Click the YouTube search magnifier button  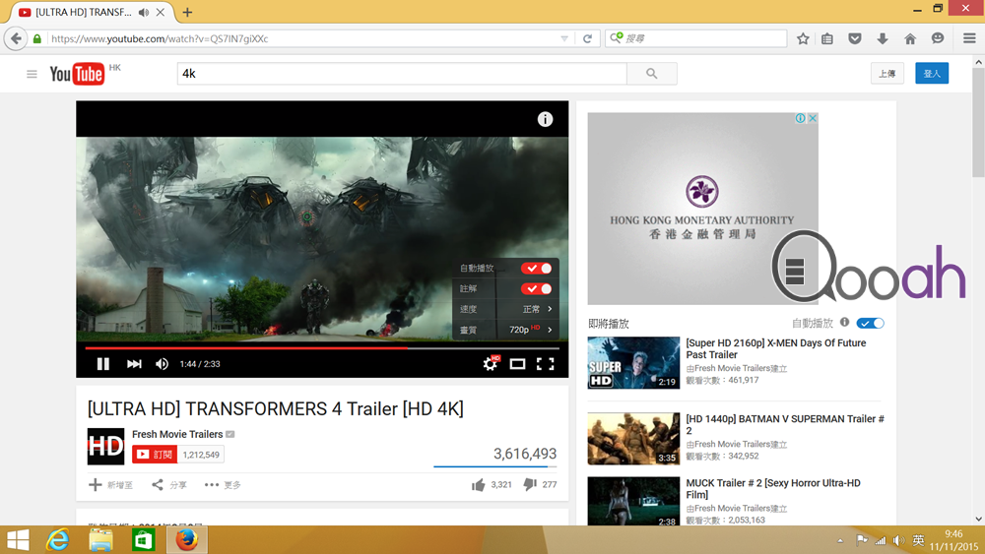click(x=651, y=74)
